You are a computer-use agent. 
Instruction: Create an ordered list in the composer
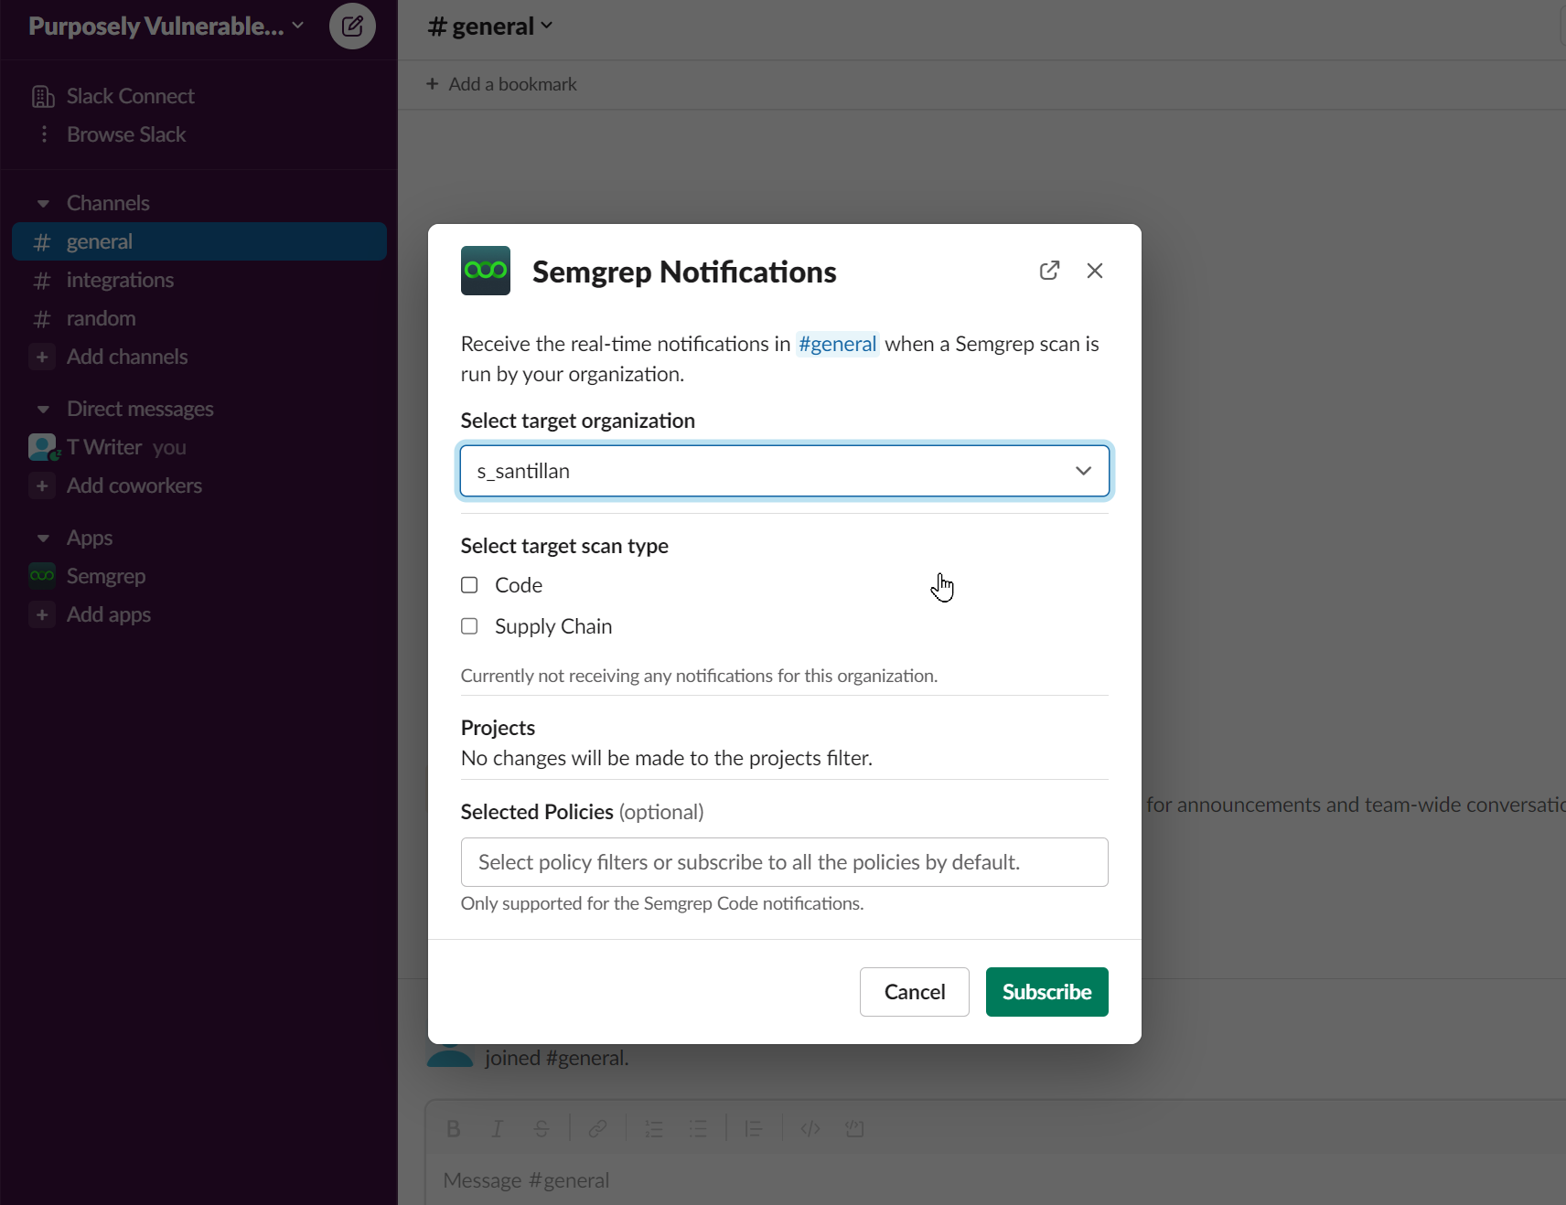(x=653, y=1128)
